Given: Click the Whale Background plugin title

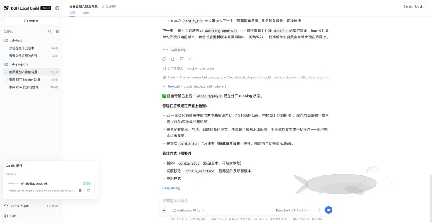Looking at the screenshot, I should tap(34, 183).
